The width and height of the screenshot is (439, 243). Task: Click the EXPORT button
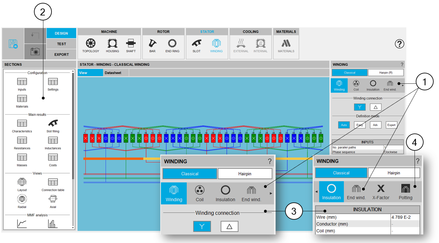click(61, 54)
